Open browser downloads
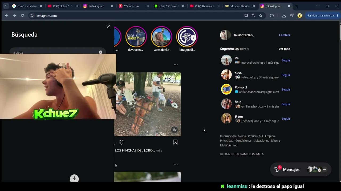Screen dimensions: 341x191 point(284,16)
